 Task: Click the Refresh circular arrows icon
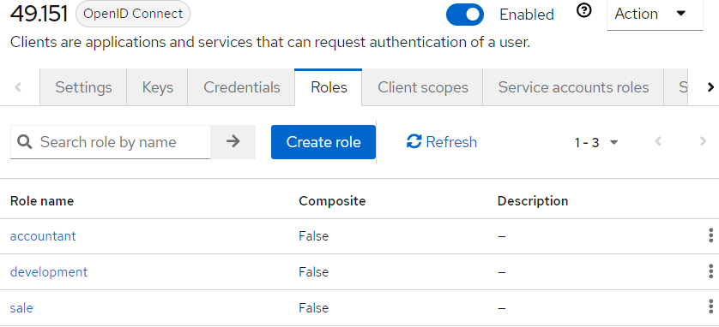414,142
